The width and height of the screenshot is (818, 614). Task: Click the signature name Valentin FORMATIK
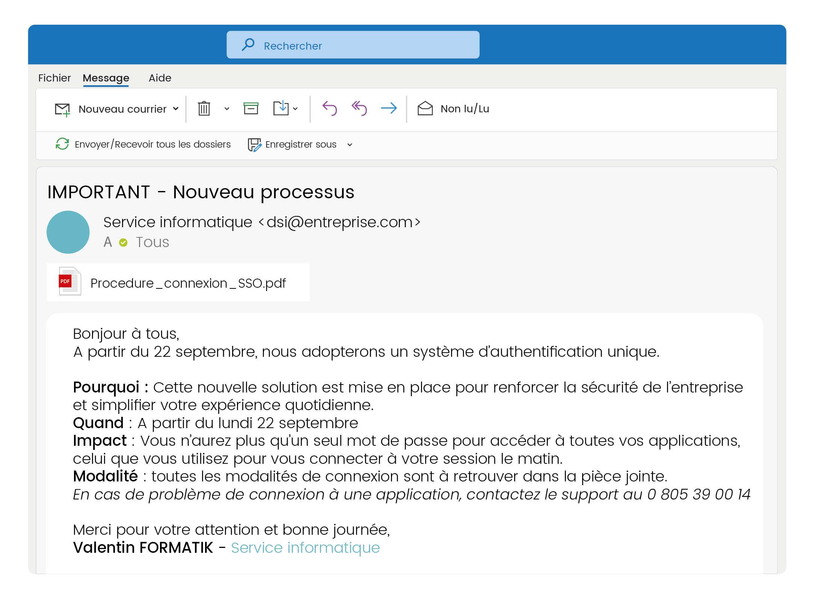[143, 548]
